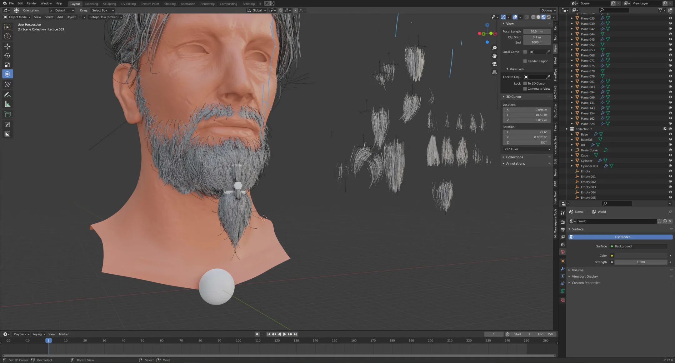The width and height of the screenshot is (675, 363).
Task: Select the Scale tool in left toolbar
Action: coord(7,65)
